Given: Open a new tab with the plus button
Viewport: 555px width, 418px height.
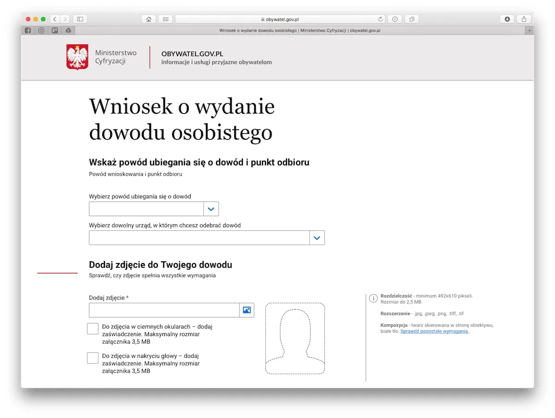Looking at the screenshot, I should pyautogui.click(x=529, y=30).
